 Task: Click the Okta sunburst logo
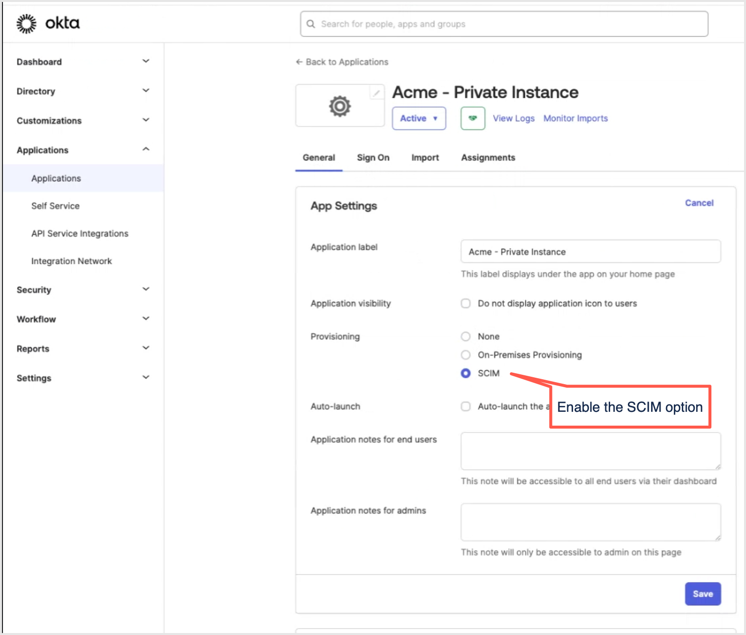coord(26,24)
